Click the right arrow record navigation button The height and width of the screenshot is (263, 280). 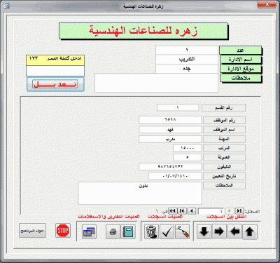219,231
